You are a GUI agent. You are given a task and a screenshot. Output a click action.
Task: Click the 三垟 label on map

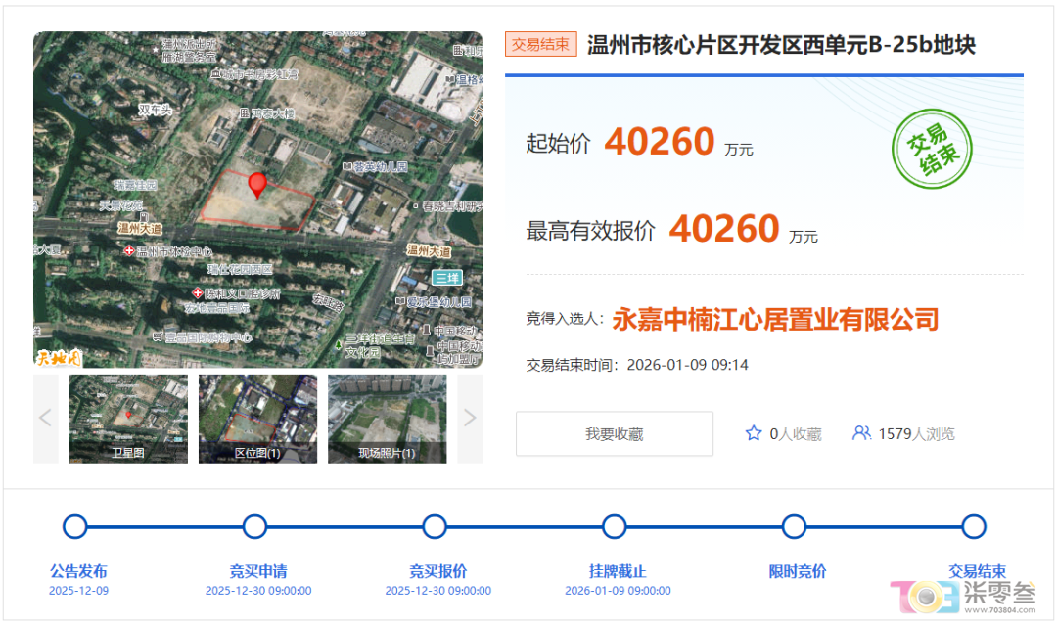click(447, 278)
